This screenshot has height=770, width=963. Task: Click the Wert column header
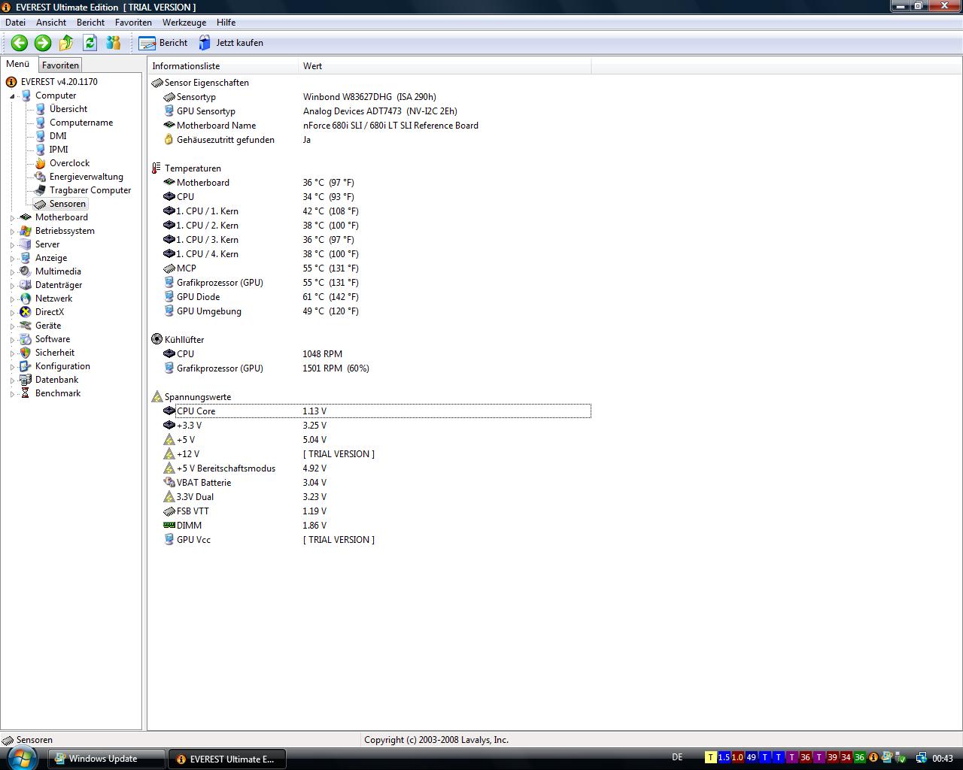pos(445,66)
